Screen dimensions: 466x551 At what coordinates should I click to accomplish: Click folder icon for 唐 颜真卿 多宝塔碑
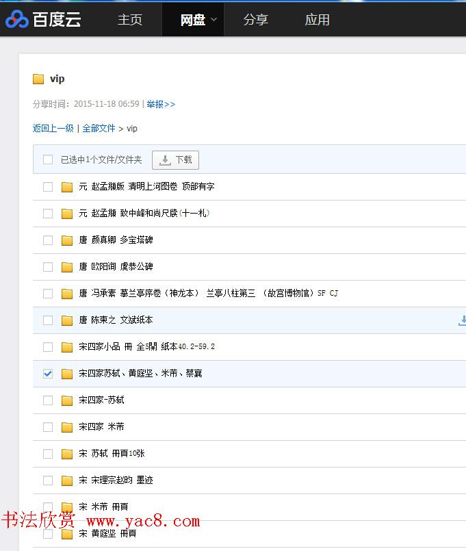pos(67,240)
